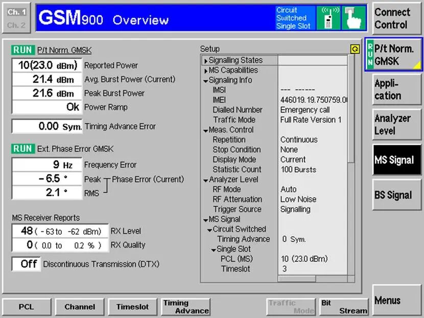Select the IMSI row in Setup
The height and width of the screenshot is (318, 424).
click(x=275, y=90)
